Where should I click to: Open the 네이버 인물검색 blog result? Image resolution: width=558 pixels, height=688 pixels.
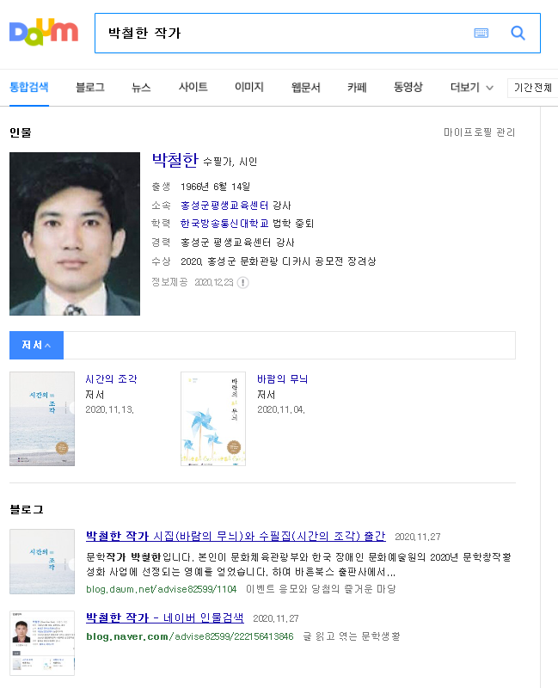(x=164, y=618)
